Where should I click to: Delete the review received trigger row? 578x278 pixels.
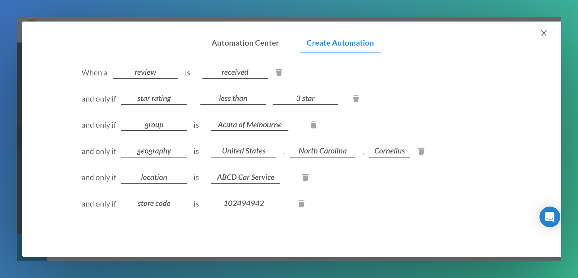point(279,72)
